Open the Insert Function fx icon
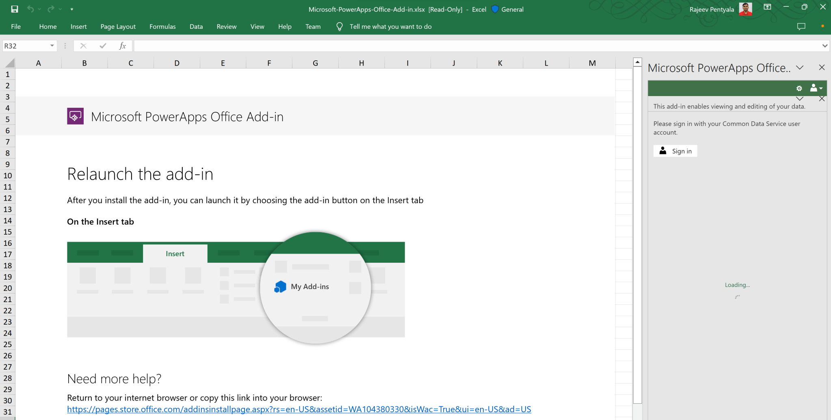The height and width of the screenshot is (420, 831). [x=122, y=45]
